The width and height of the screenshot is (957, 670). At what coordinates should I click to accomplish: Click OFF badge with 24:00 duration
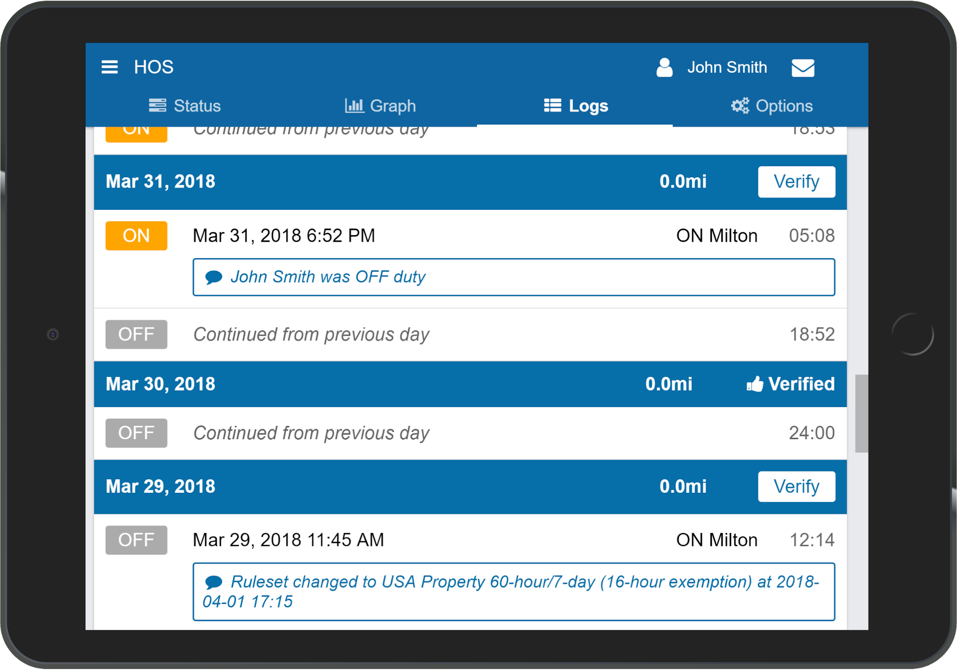point(136,433)
